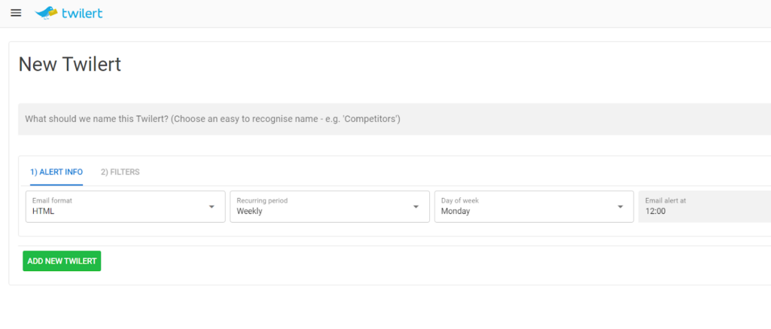Open the hamburger navigation menu
This screenshot has height=329, width=771.
point(16,13)
